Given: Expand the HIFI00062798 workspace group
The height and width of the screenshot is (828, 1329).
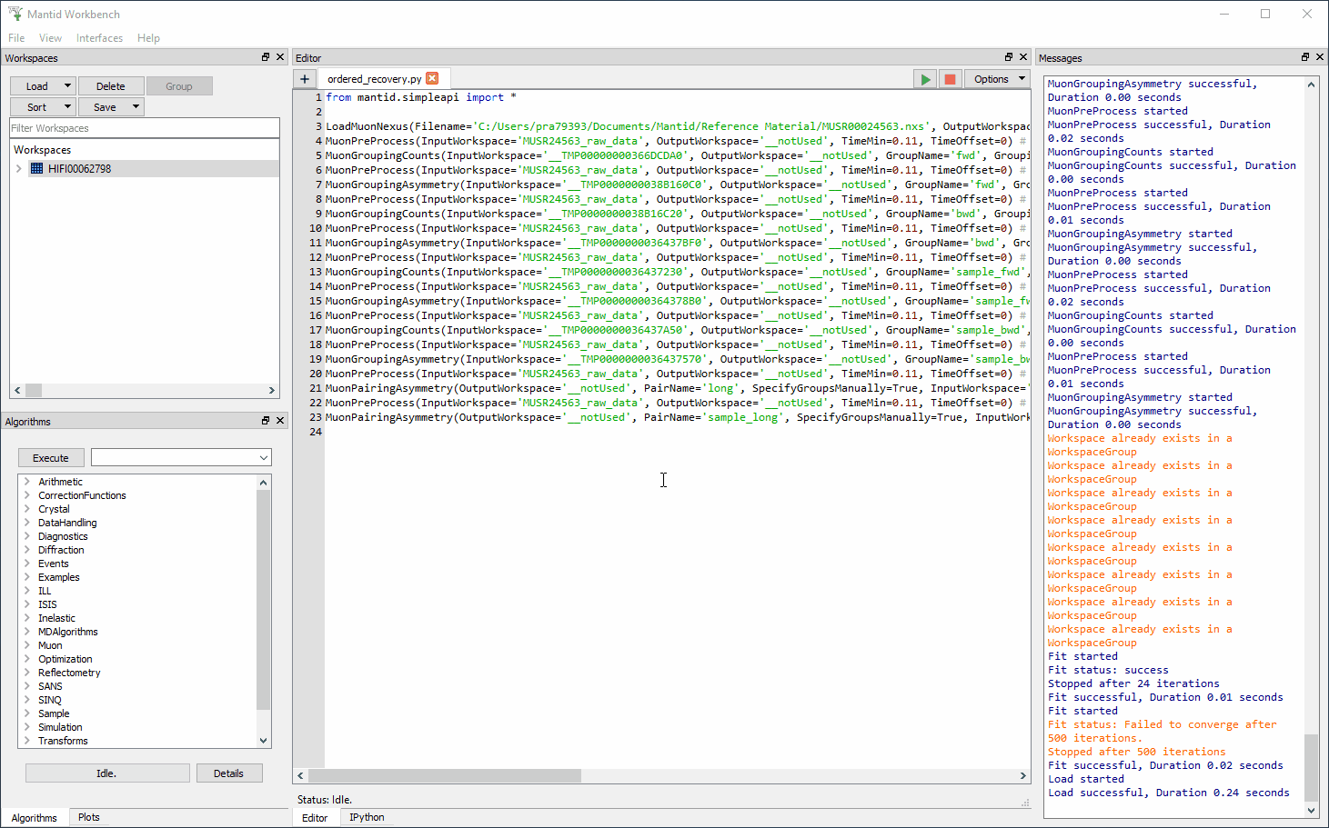Looking at the screenshot, I should (x=17, y=168).
